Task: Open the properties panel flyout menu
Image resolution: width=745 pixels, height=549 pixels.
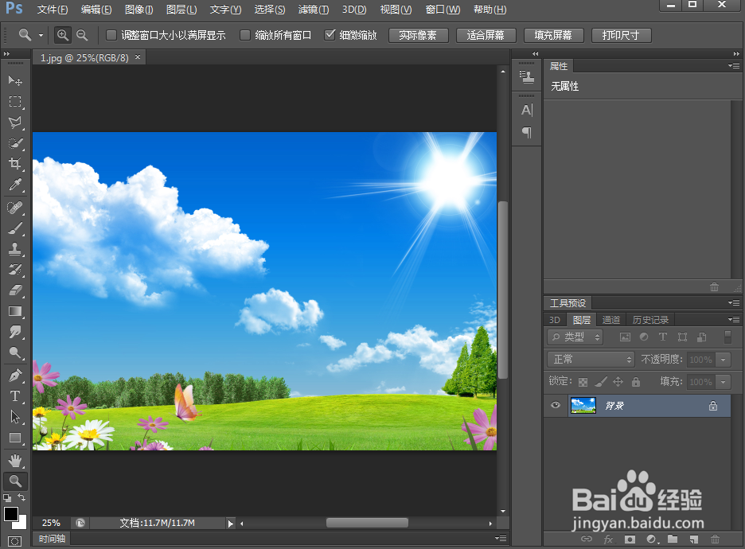Action: click(734, 65)
